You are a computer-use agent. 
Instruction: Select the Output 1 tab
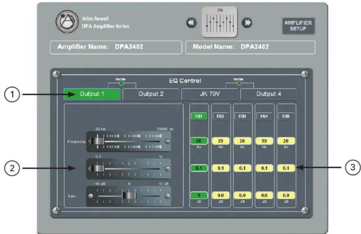(x=92, y=94)
